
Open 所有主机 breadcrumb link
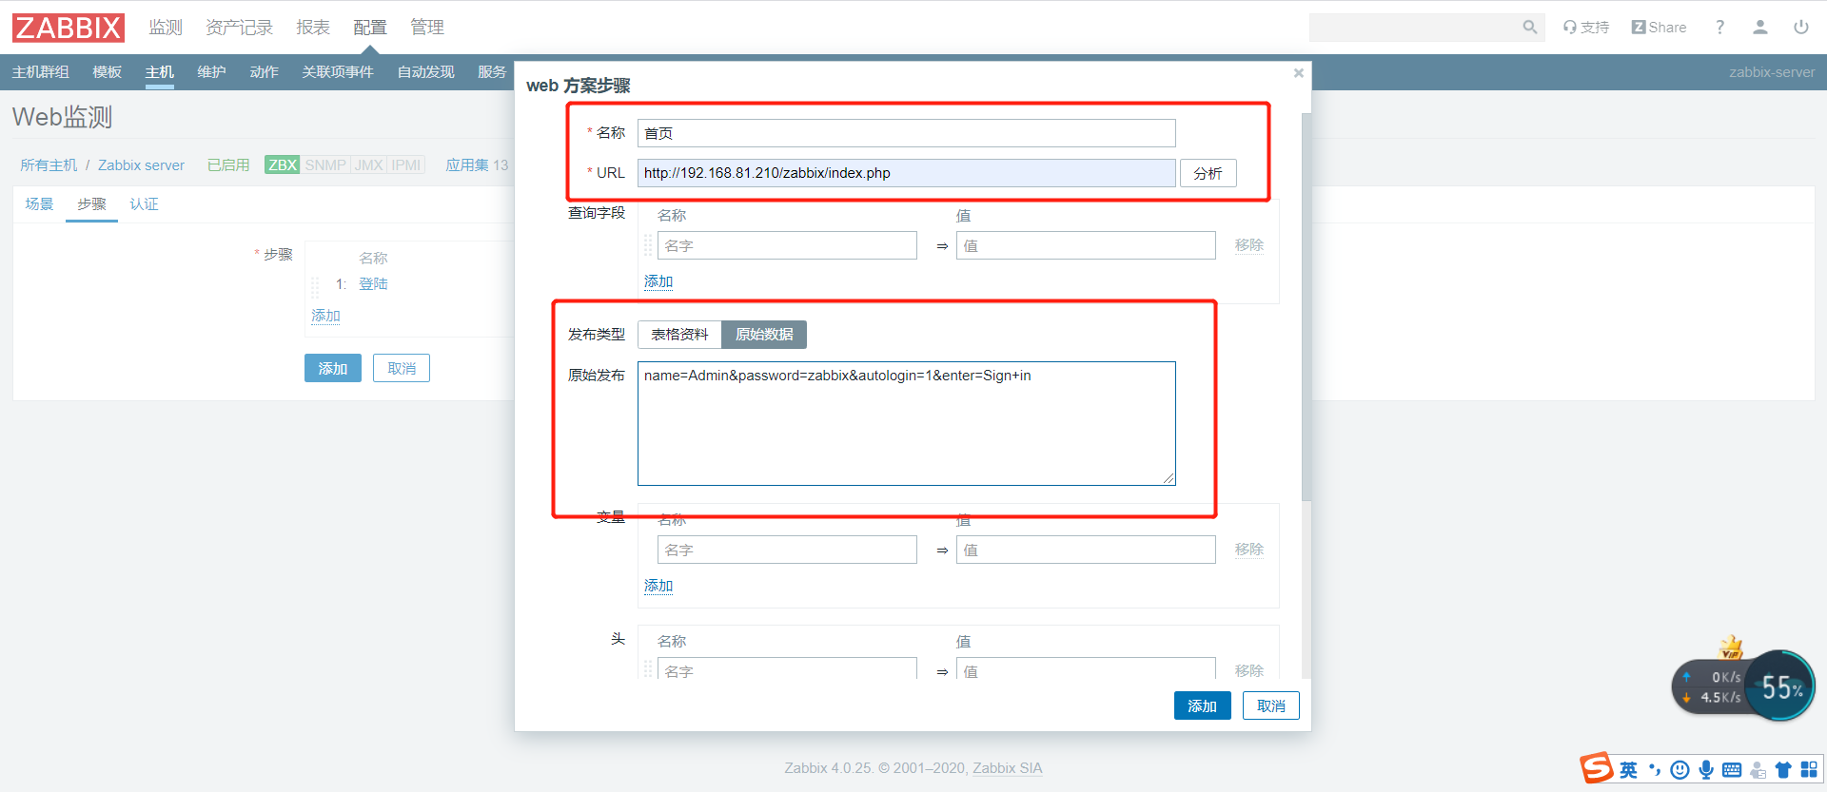(49, 165)
